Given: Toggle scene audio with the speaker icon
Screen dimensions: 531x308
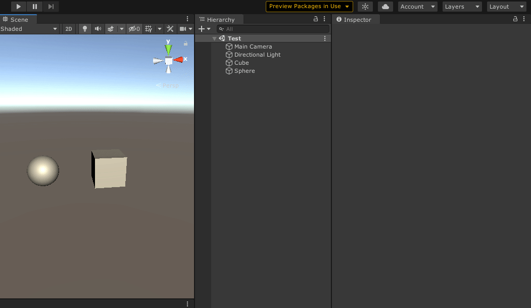Looking at the screenshot, I should coord(98,29).
